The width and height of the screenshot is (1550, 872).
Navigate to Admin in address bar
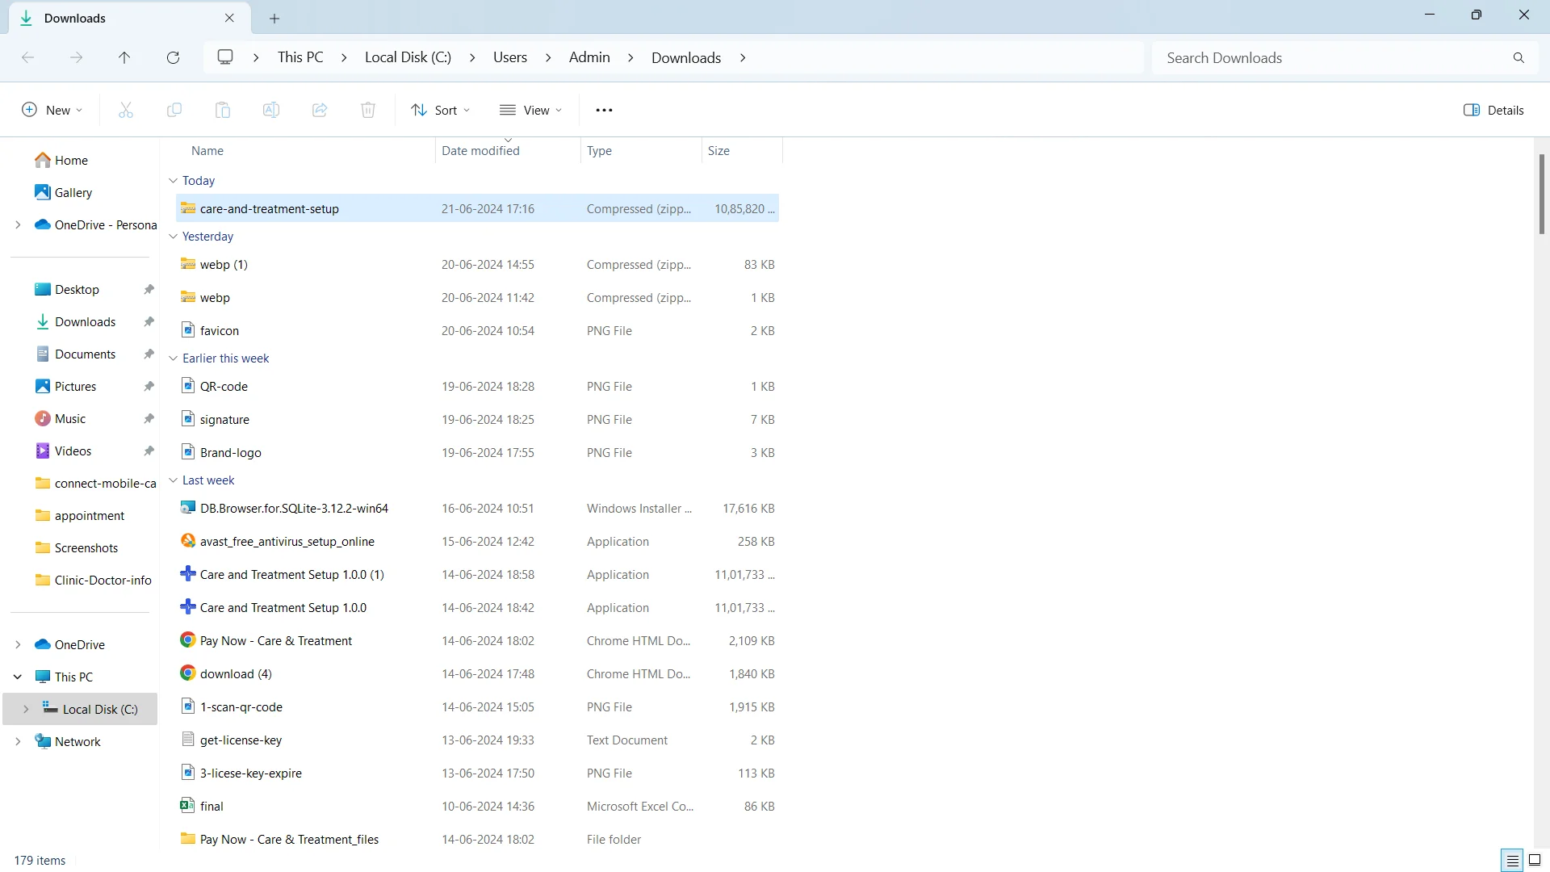click(589, 57)
